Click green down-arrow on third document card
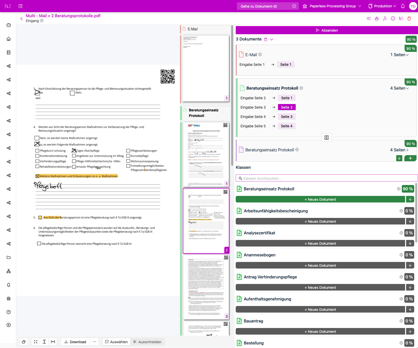Screen dimensions: 418x348 tap(399, 158)
